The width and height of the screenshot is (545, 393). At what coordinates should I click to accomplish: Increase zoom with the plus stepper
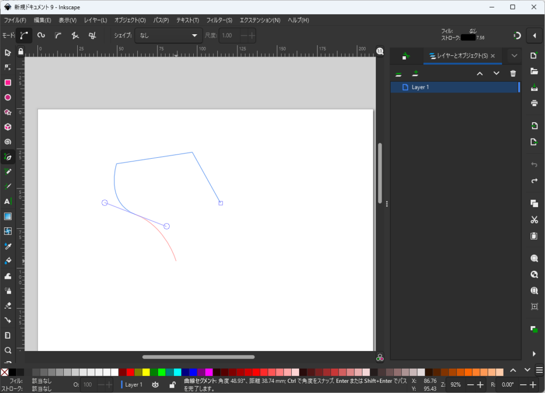pyautogui.click(x=481, y=385)
